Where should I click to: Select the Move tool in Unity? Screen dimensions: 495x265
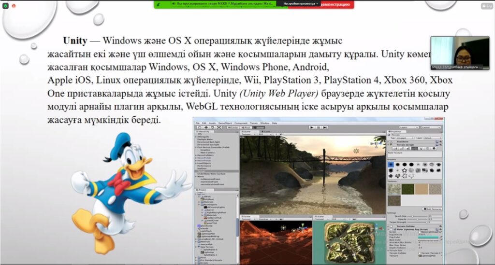pyautogui.click(x=206, y=127)
